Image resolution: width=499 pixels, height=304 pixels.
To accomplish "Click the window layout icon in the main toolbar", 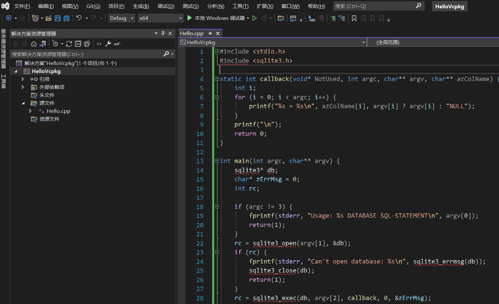I will tap(293, 18).
